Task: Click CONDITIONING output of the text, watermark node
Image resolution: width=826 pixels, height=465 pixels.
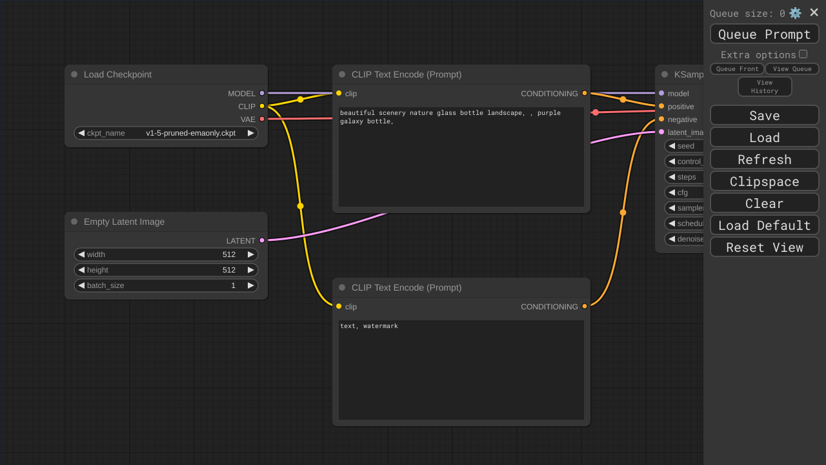Action: [x=585, y=306]
